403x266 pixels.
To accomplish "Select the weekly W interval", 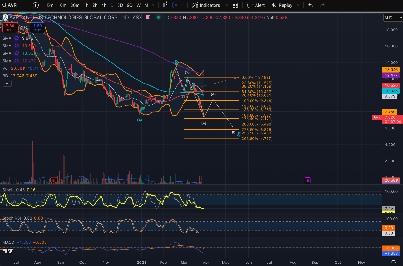I will [138, 5].
